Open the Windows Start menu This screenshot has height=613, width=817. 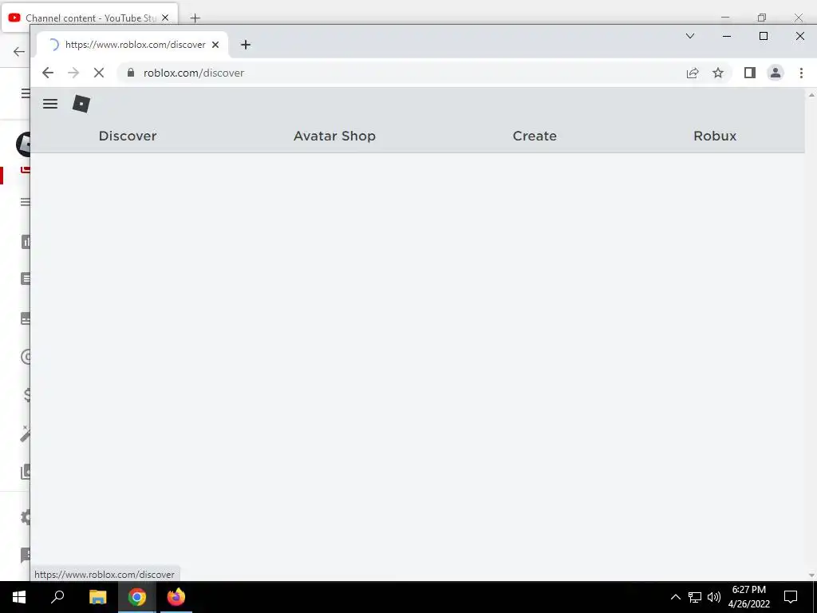[19, 597]
